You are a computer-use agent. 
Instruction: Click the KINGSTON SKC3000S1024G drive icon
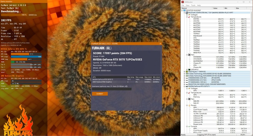tap(187, 84)
